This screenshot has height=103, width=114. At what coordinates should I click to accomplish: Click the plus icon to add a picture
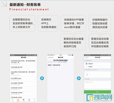pyautogui.click(x=87, y=74)
